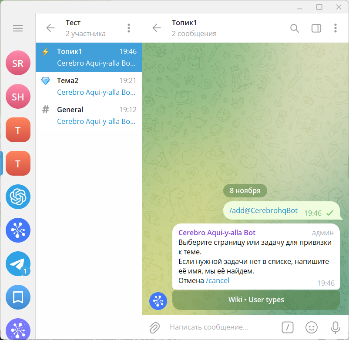Open the Cerebro bot avatar in sidebar
This screenshot has width=349, height=340.
[x=18, y=230]
